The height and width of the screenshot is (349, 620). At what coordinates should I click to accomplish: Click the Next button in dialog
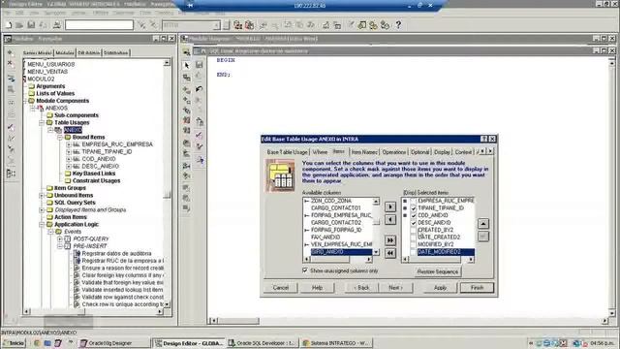[x=395, y=288]
